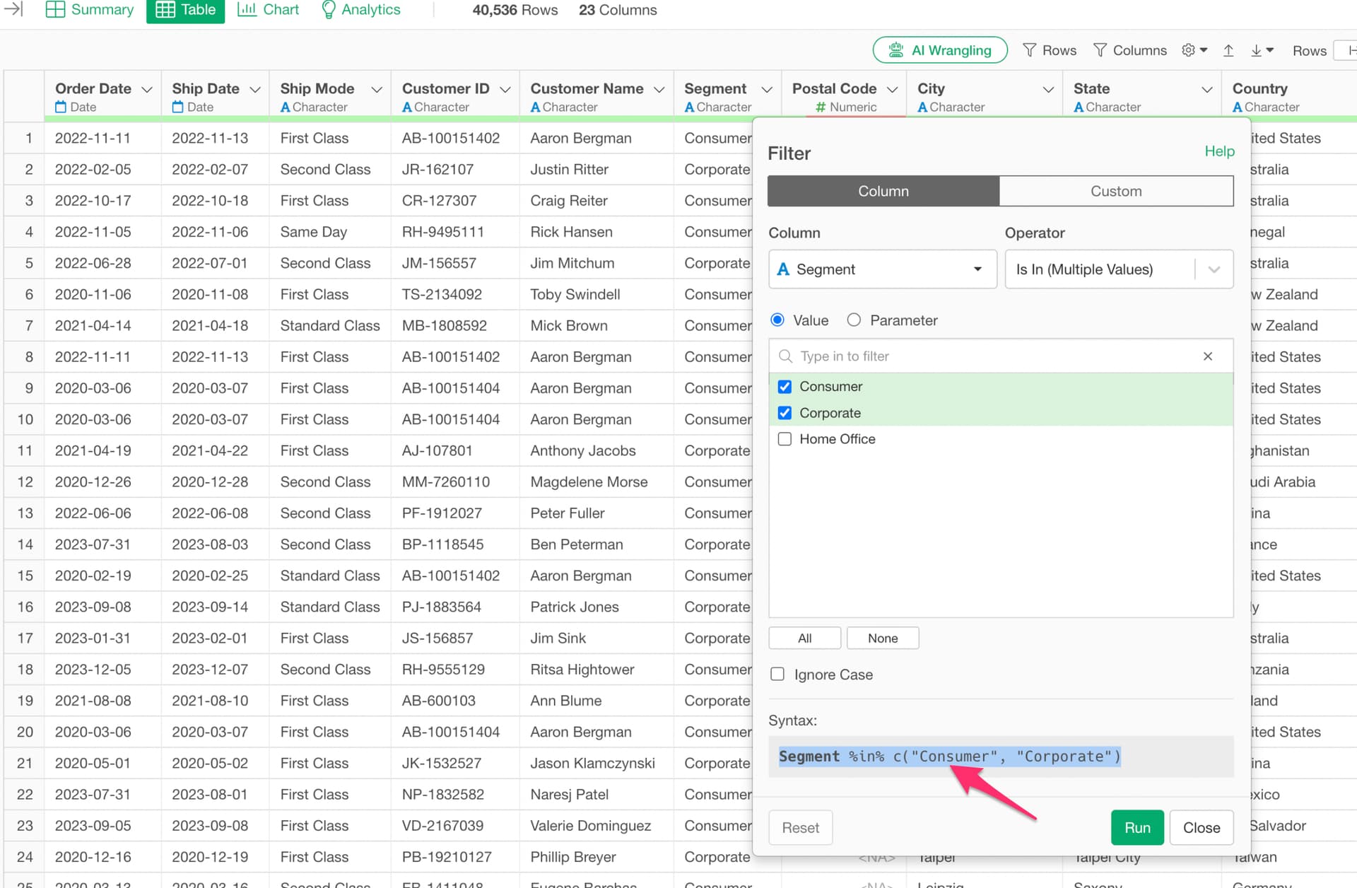The width and height of the screenshot is (1357, 888).
Task: Click the download arrow icon
Action: 1257,50
